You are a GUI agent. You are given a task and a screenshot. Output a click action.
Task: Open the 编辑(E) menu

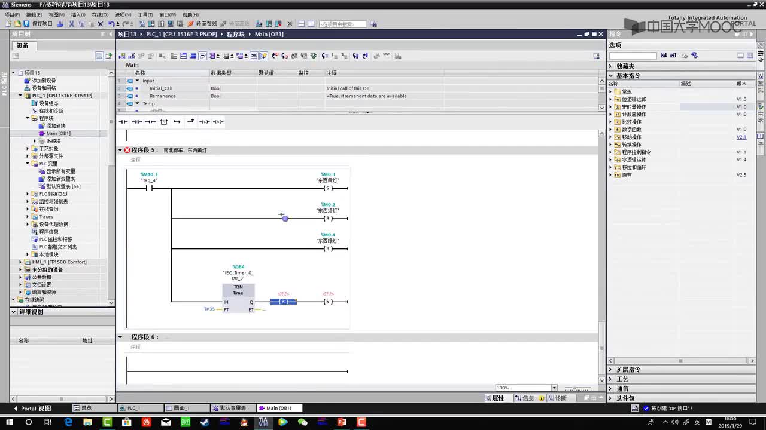(x=34, y=15)
